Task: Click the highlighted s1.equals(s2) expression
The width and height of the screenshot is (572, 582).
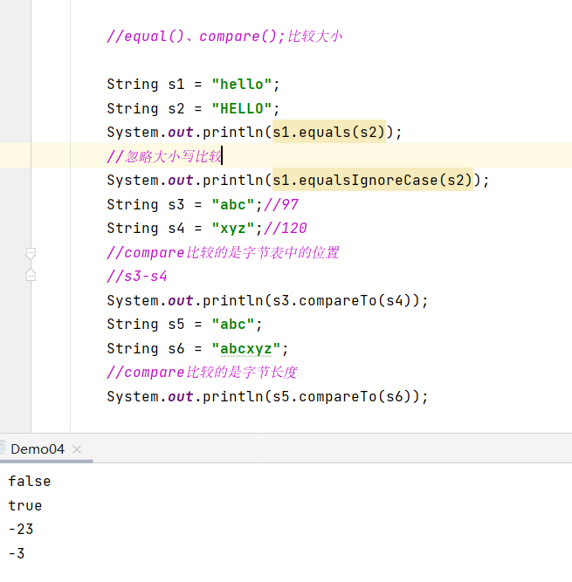Action: [x=328, y=133]
